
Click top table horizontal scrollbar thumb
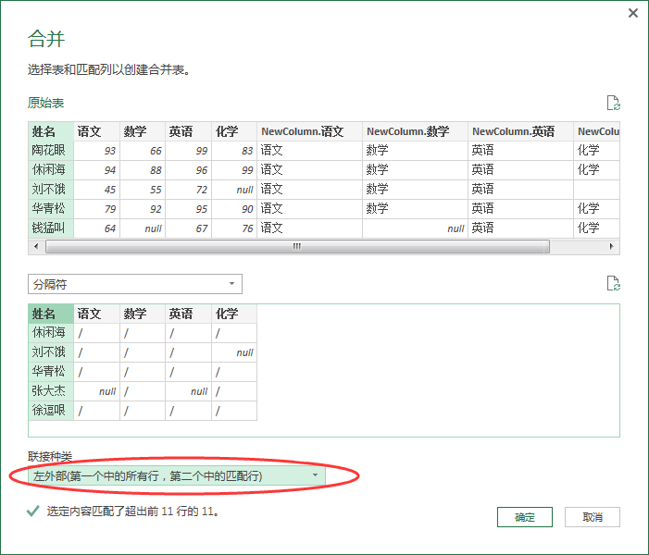(x=297, y=246)
